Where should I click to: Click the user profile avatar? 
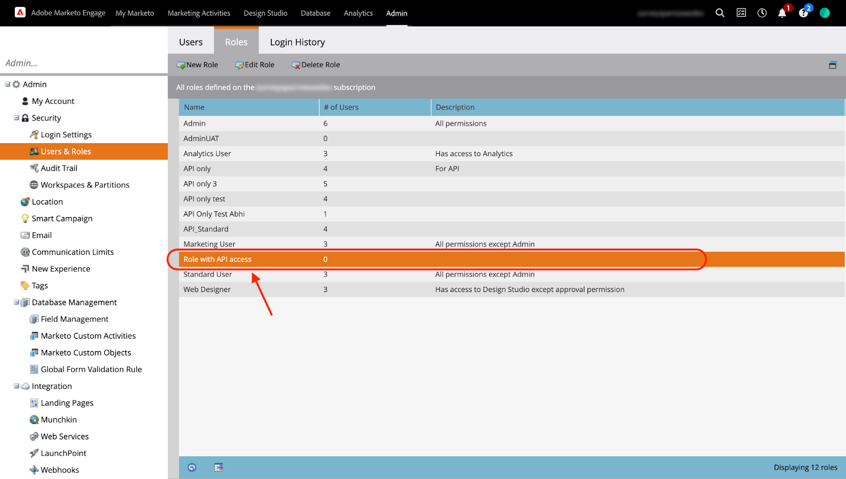tap(824, 13)
